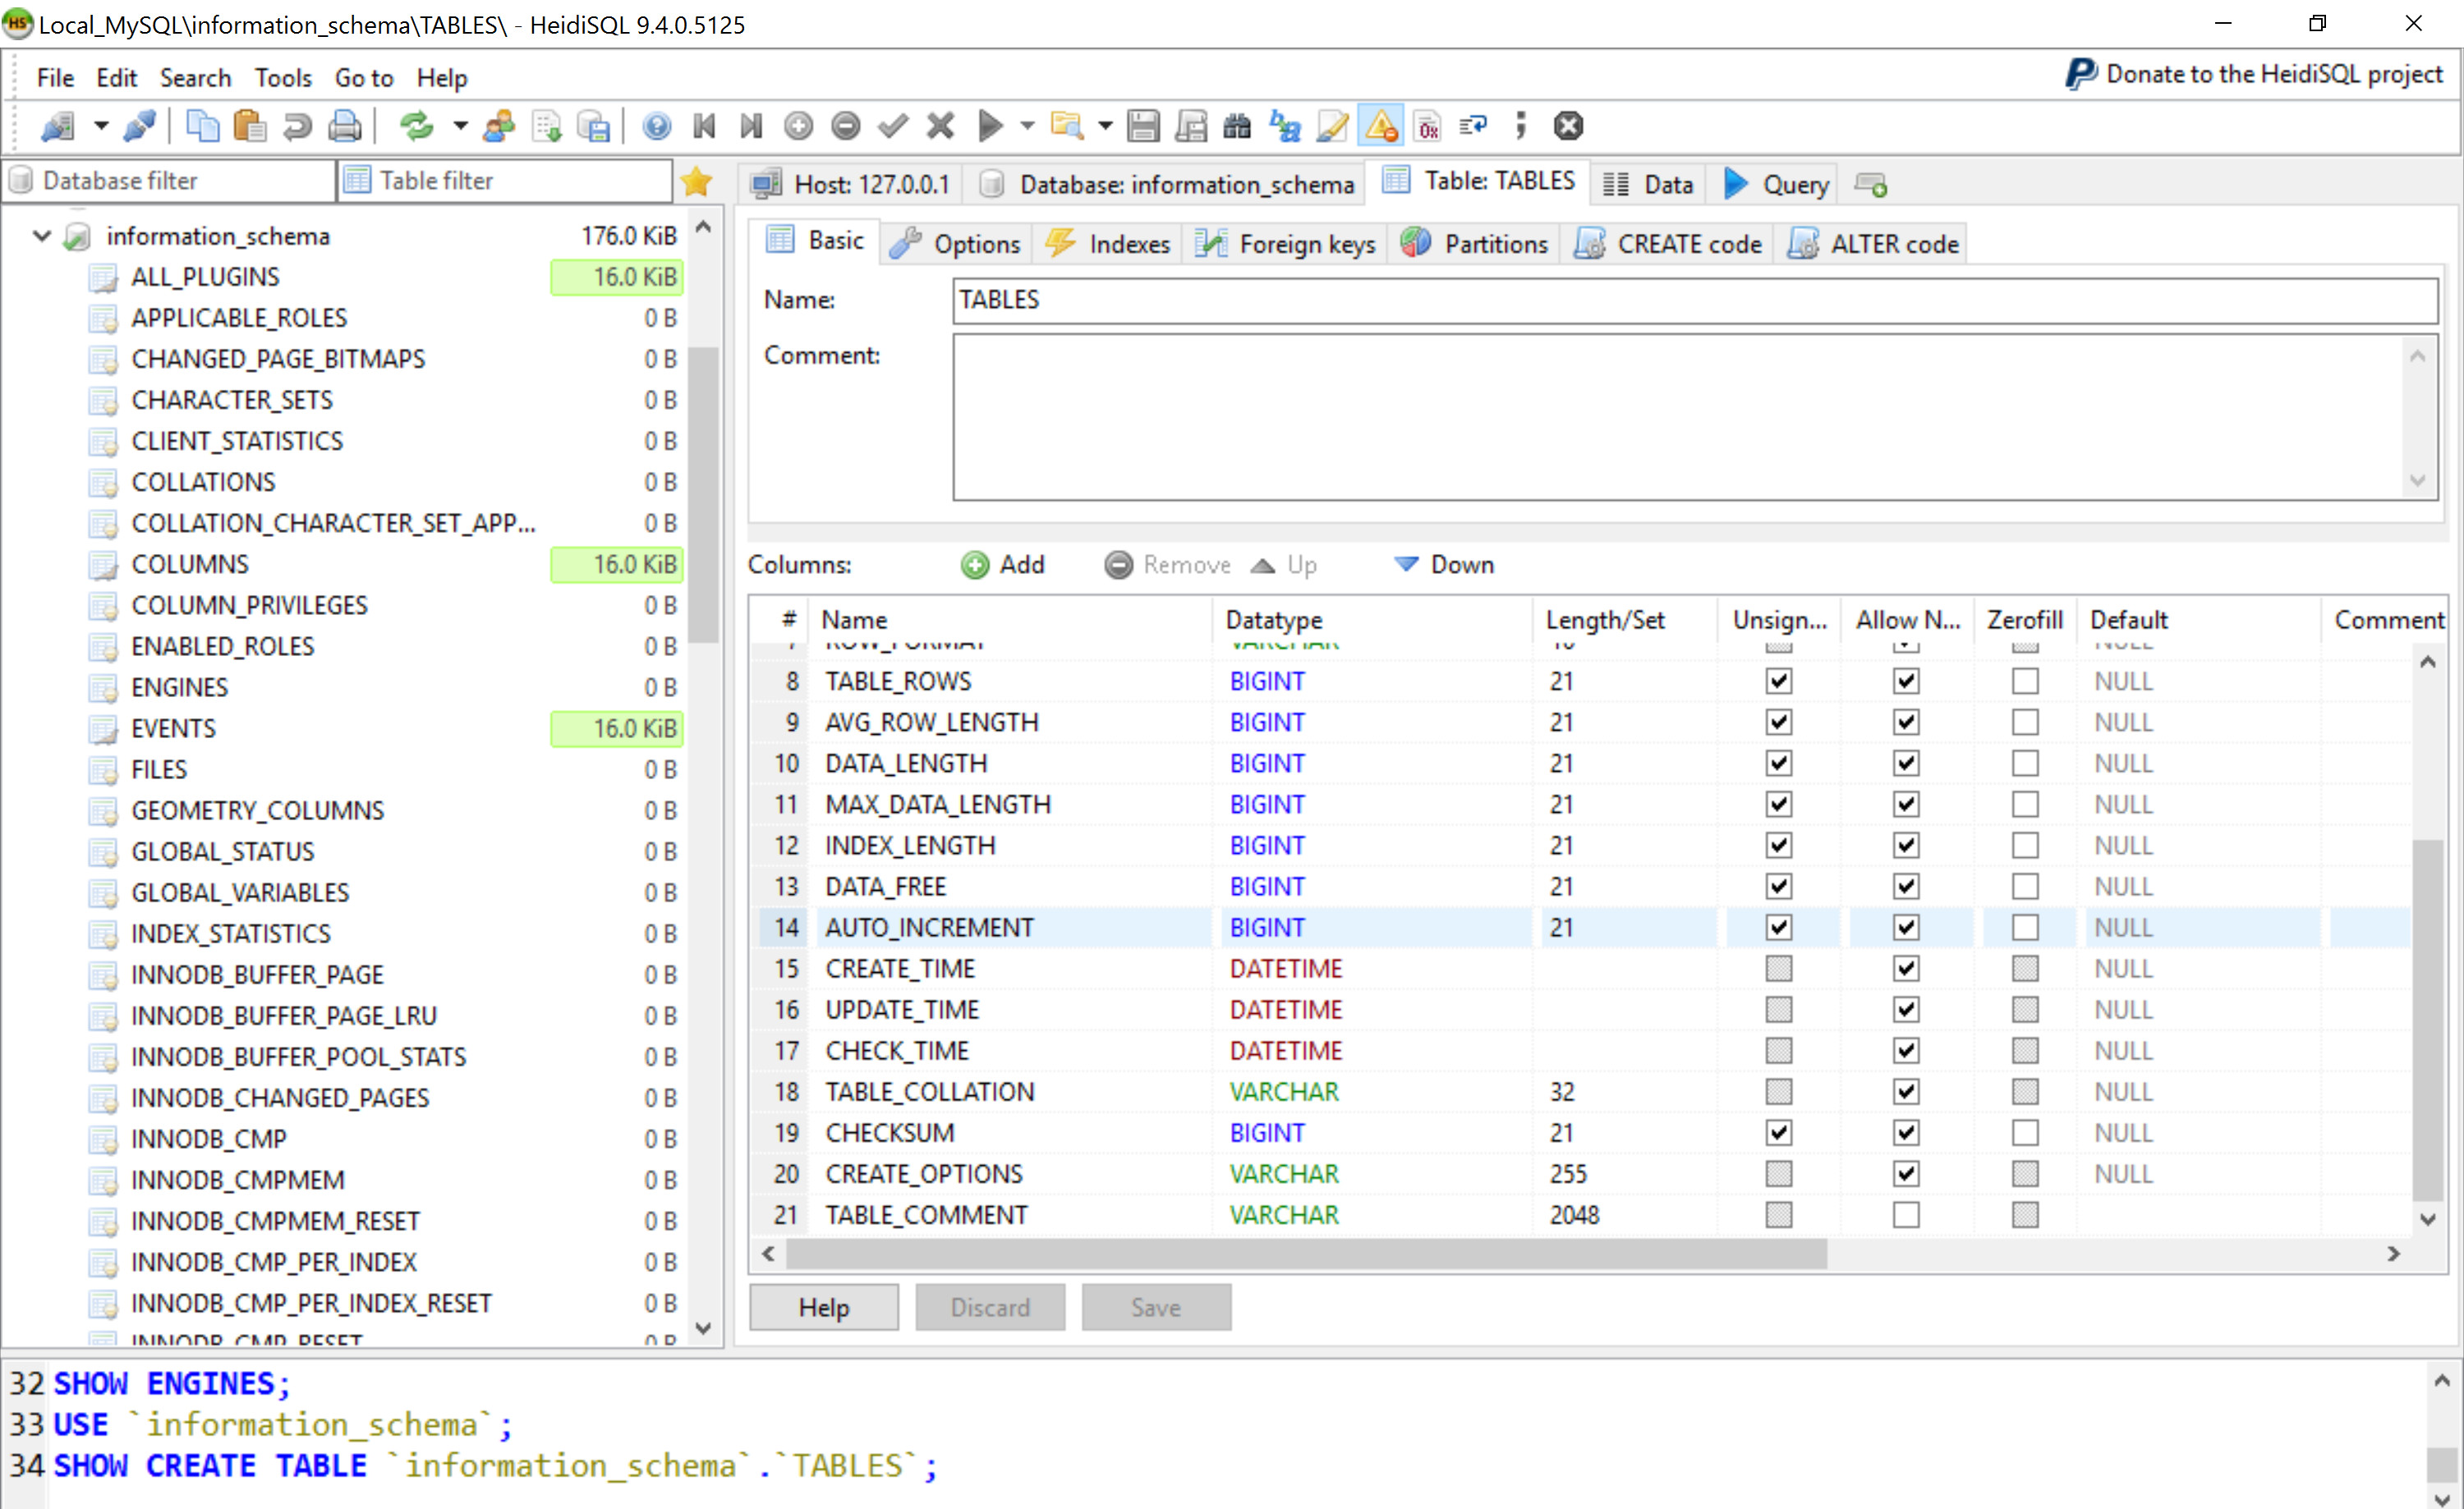Jump to last row navigation icon
Screen dimensions: 2464x1509
point(751,126)
